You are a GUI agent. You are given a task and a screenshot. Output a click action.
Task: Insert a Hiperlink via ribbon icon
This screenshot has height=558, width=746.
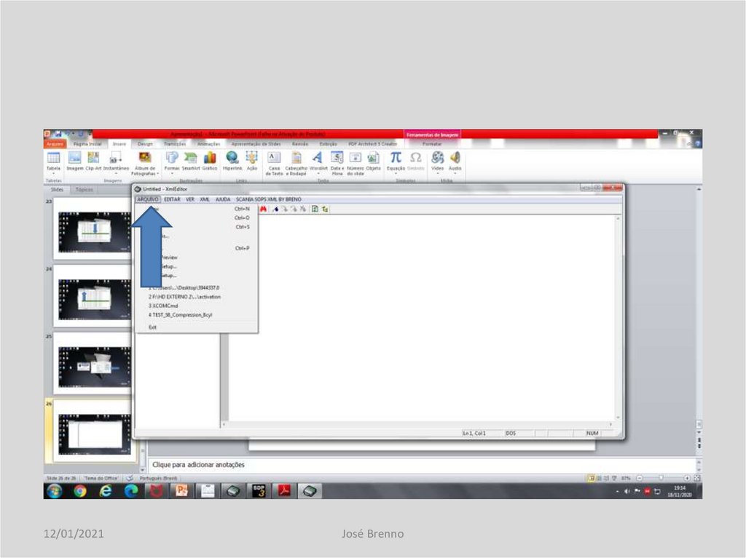point(232,161)
